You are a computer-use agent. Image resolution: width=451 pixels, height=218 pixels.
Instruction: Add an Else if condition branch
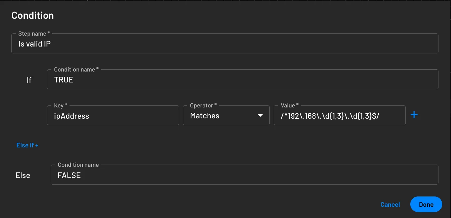[27, 145]
